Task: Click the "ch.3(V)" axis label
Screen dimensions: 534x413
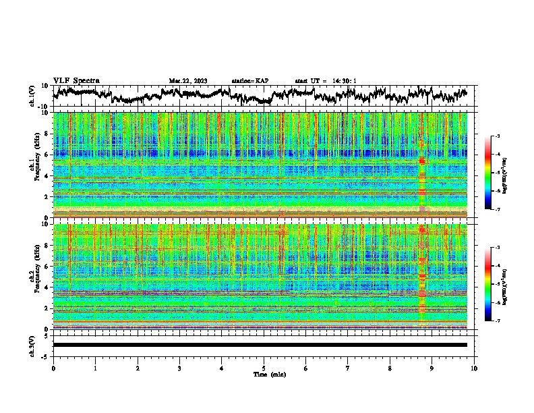Action: [32, 346]
